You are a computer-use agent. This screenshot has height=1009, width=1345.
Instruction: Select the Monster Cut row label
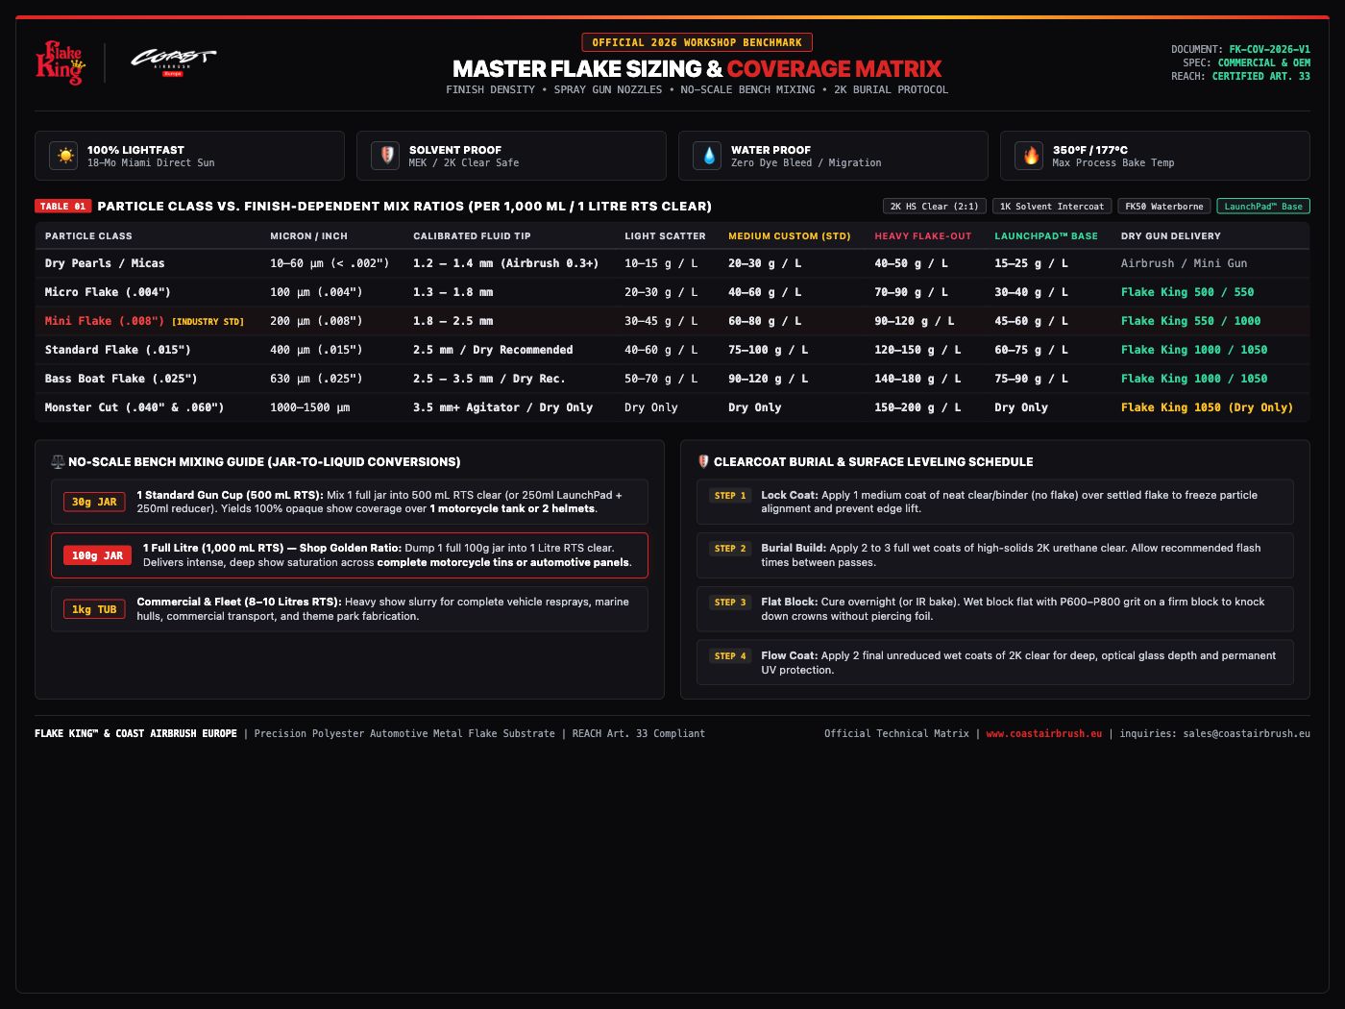point(134,407)
